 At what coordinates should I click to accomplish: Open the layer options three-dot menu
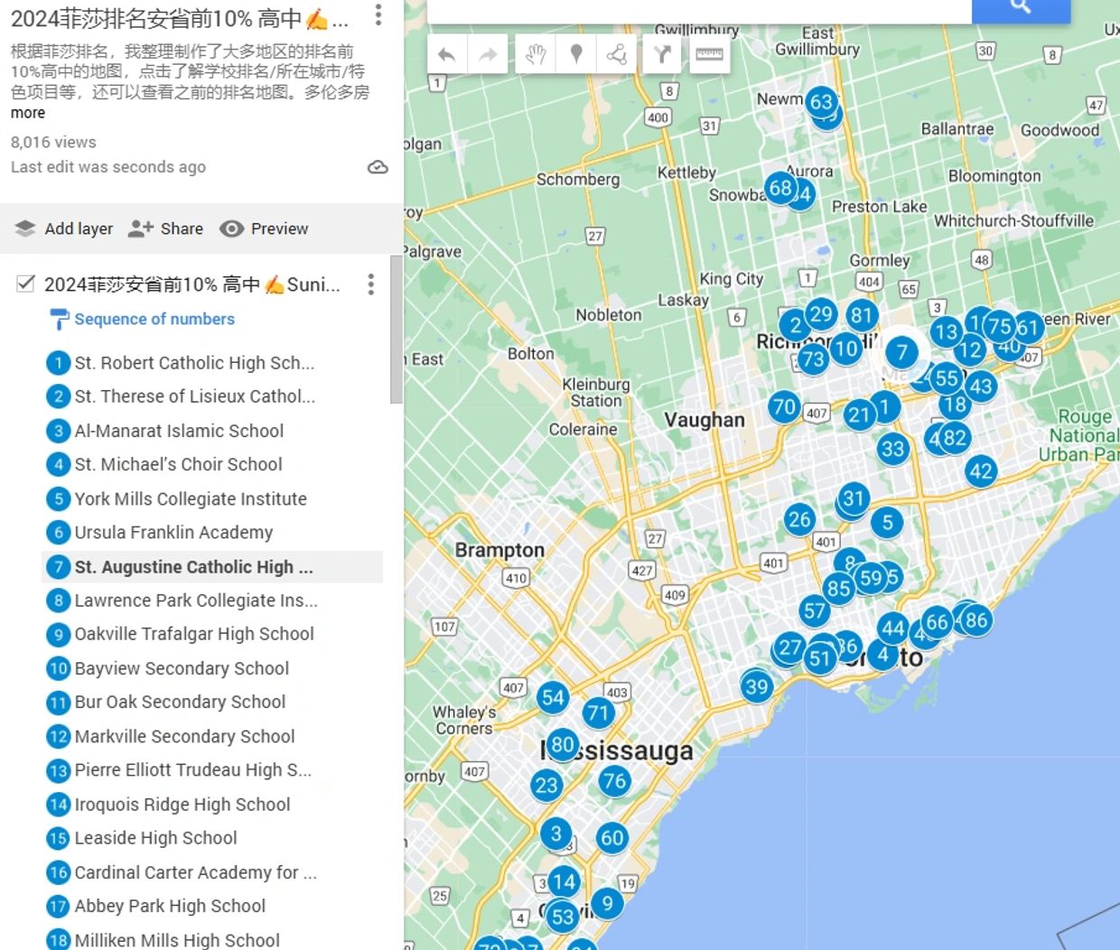click(x=370, y=284)
